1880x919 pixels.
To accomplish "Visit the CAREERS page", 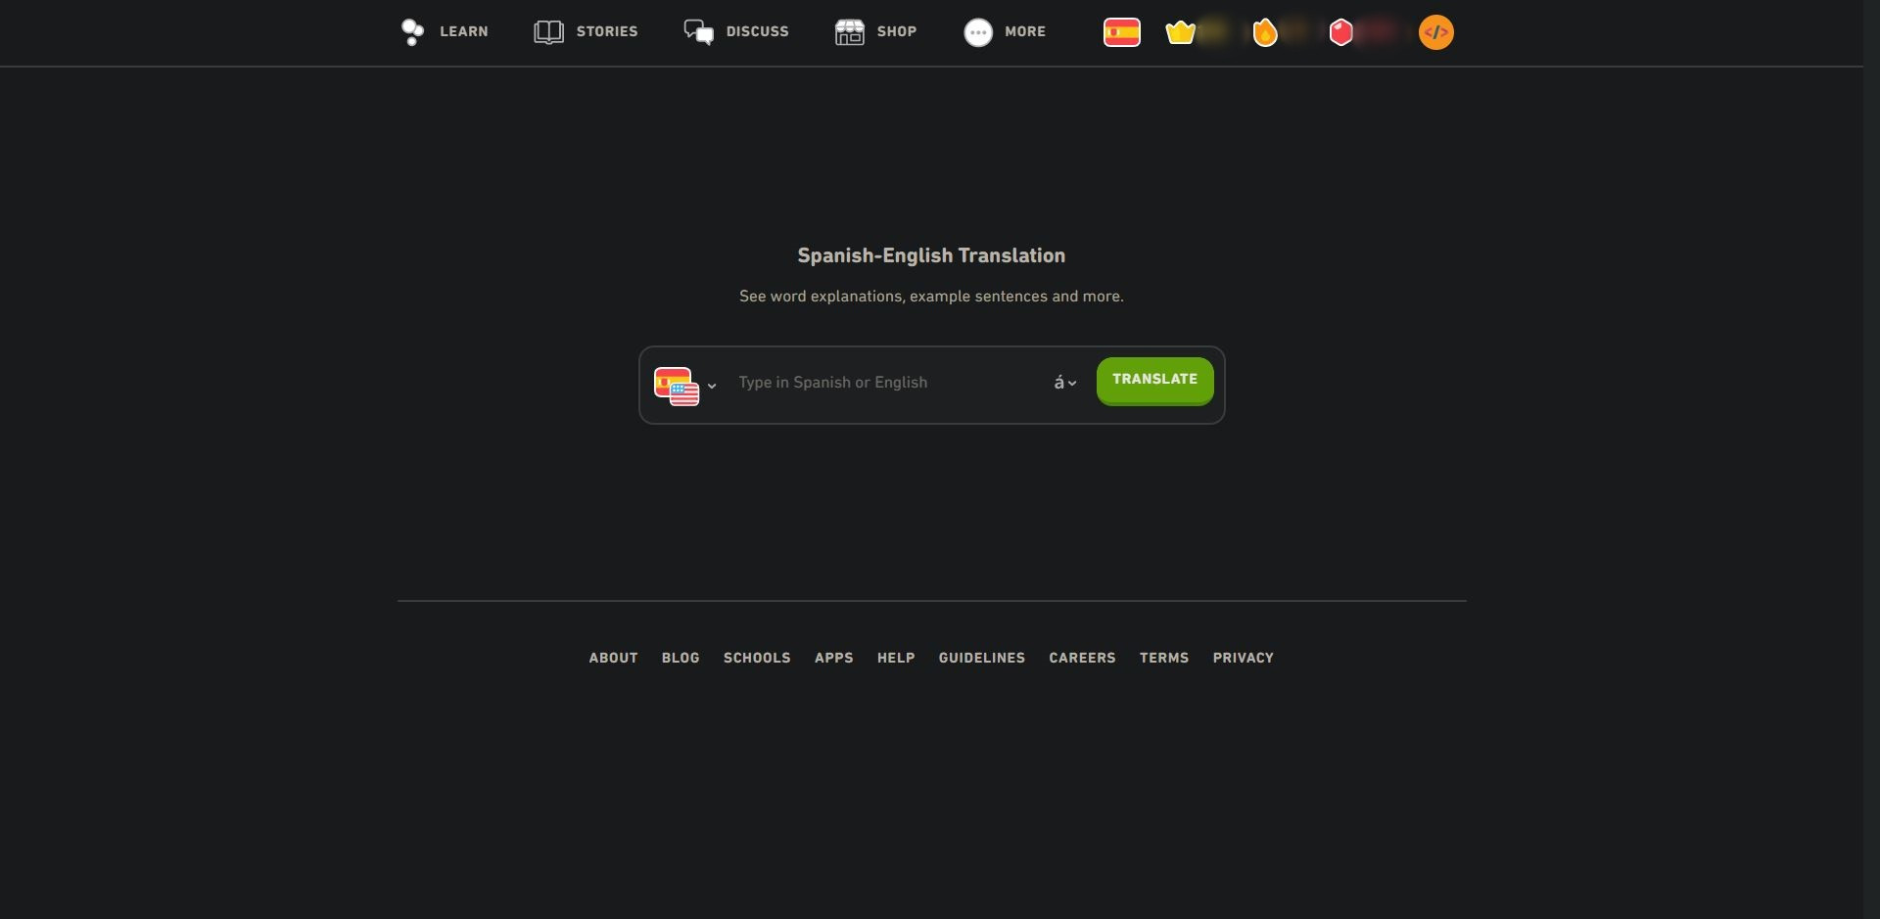I will point(1082,658).
